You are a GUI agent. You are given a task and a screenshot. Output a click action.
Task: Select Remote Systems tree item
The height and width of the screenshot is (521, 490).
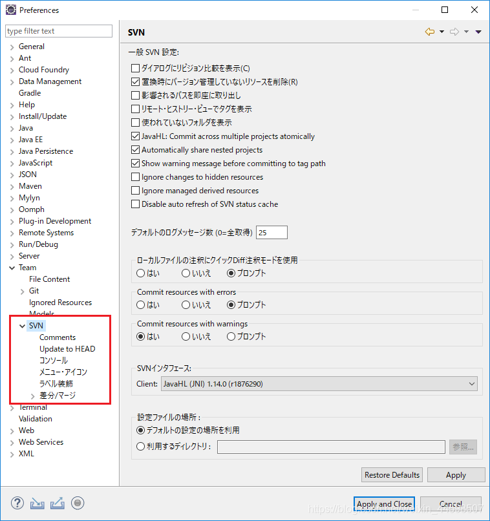[x=46, y=233]
